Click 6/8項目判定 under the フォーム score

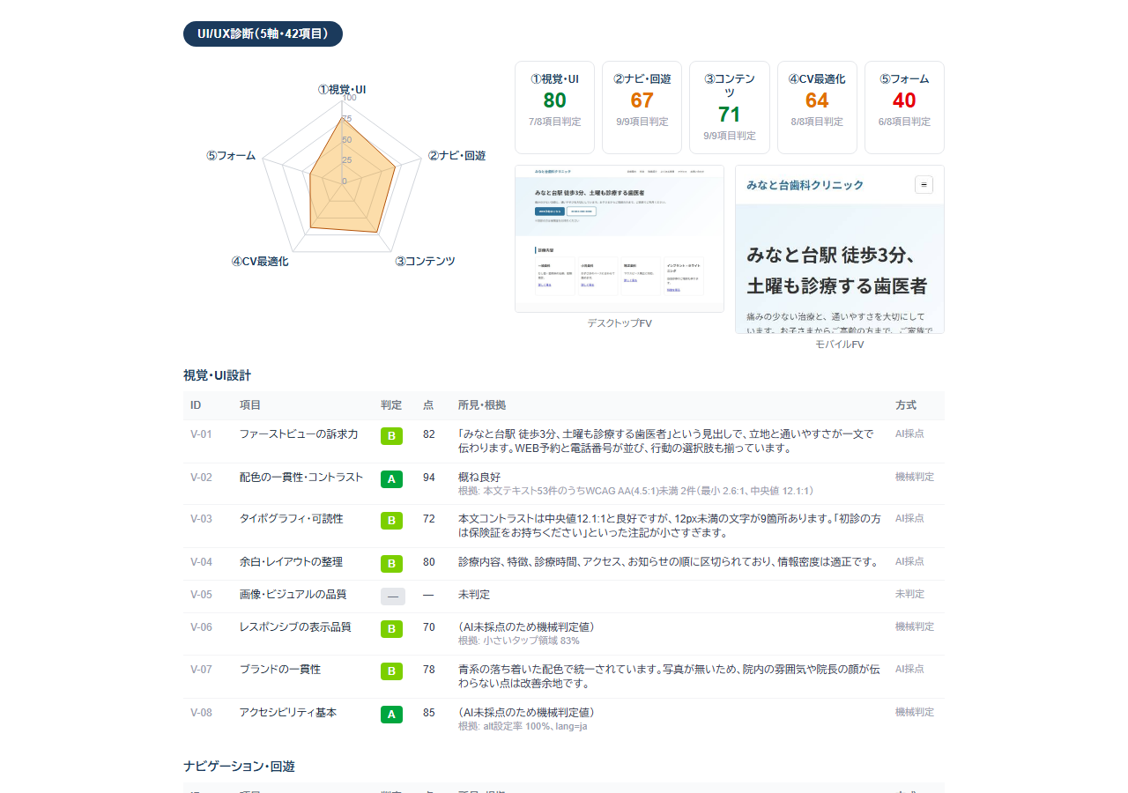point(904,122)
